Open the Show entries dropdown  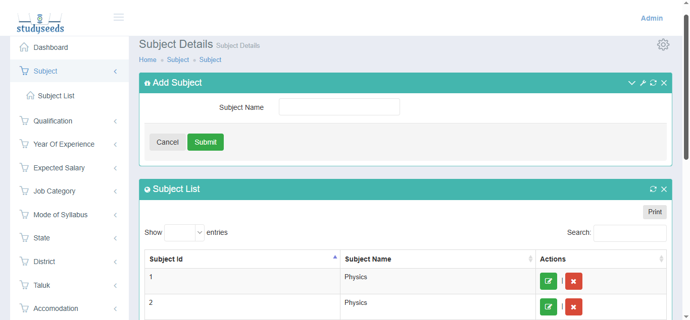pyautogui.click(x=184, y=233)
